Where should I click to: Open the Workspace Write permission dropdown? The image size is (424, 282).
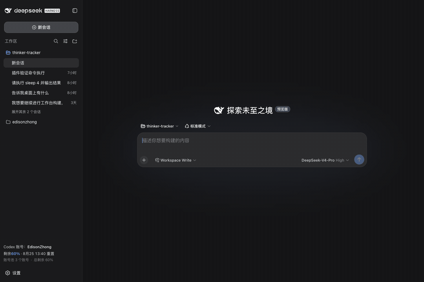pyautogui.click(x=175, y=160)
